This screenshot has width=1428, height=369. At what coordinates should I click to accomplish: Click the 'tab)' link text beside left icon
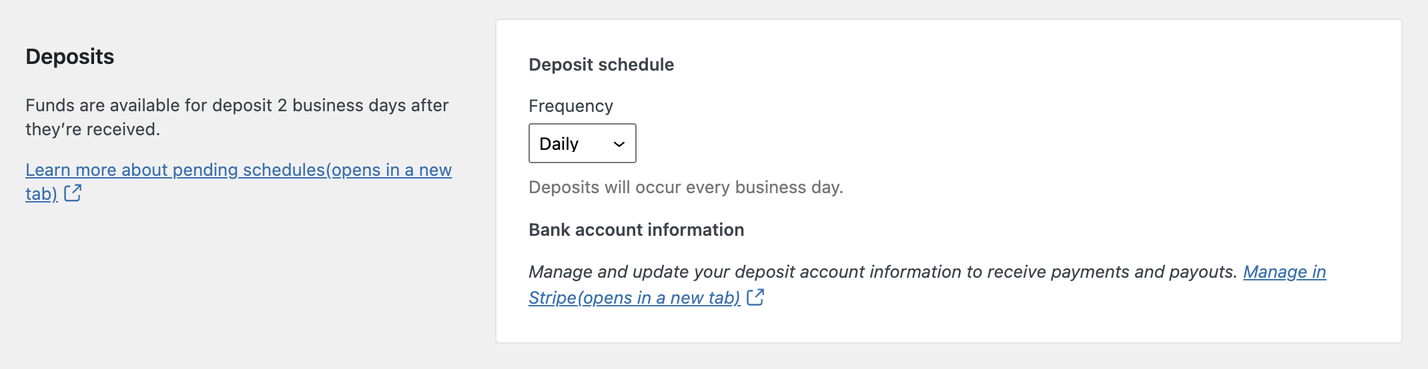(41, 194)
